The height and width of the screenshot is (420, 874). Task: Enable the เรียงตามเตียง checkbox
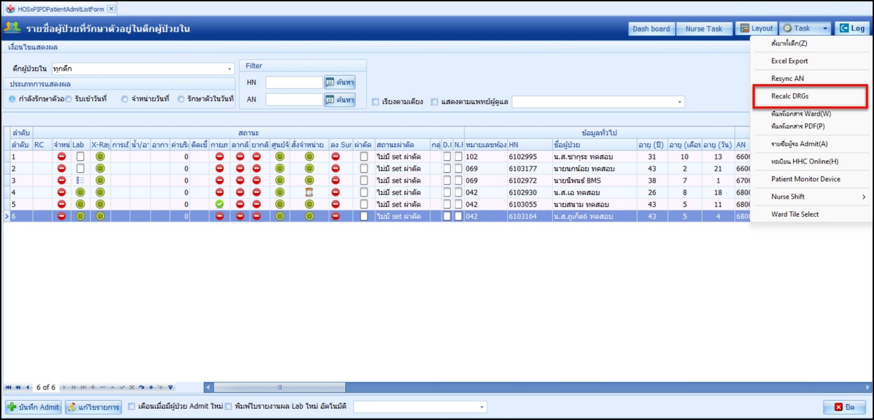(x=375, y=102)
